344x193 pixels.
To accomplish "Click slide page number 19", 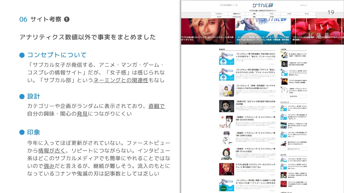I will pyautogui.click(x=331, y=12).
